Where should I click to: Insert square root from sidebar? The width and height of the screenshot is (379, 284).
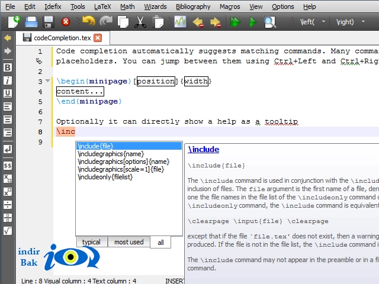click(x=8, y=231)
